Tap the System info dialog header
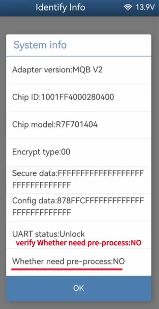Image resolution: width=159 pixels, height=309 pixels. [x=79, y=45]
